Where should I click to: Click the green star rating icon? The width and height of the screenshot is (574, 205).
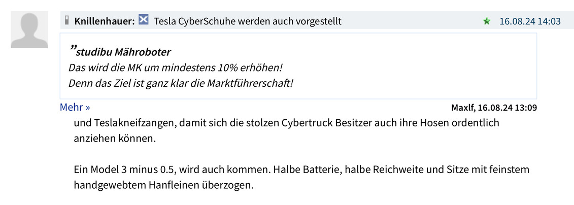click(487, 21)
